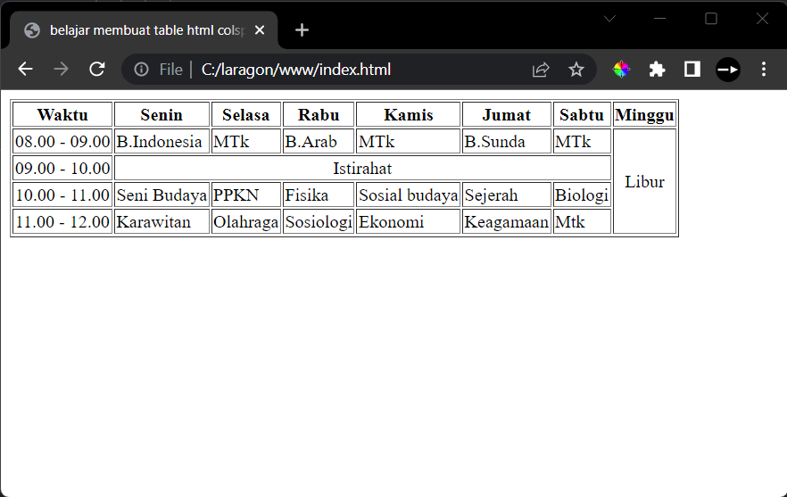Click the Olahraga cell

[x=246, y=221]
